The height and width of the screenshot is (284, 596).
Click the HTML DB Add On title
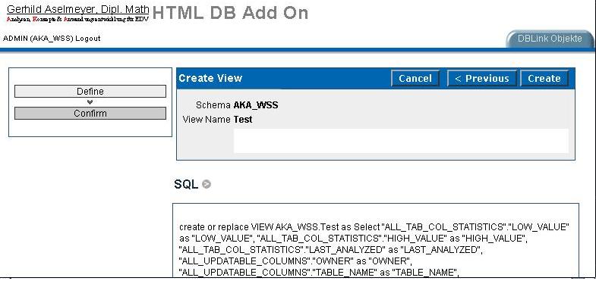point(230,13)
